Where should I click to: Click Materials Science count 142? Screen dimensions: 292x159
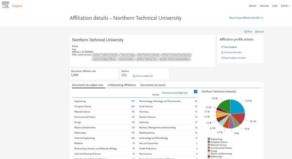pyautogui.click(x=133, y=112)
